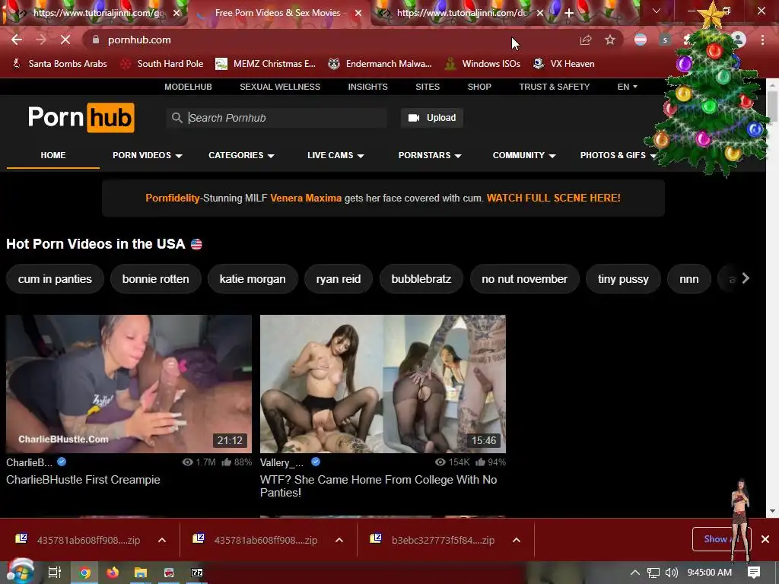779x584 pixels.
Task: Open the VX Heaven bookmark
Action: tap(564, 64)
